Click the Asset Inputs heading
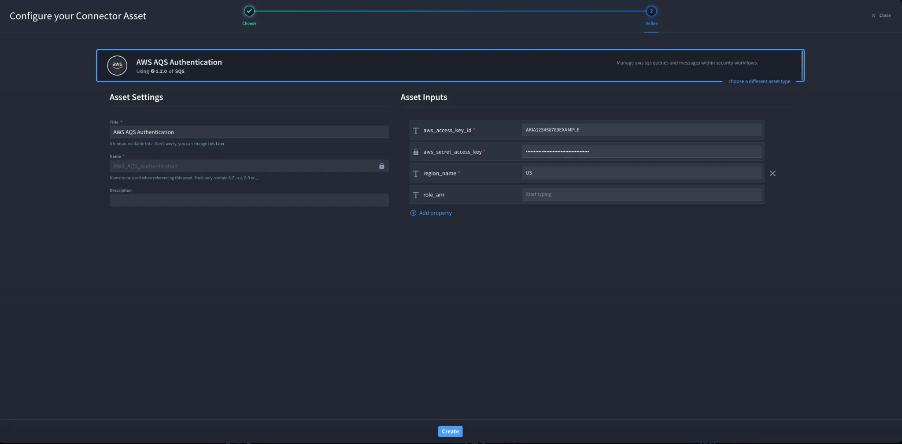The width and height of the screenshot is (902, 444). (424, 97)
